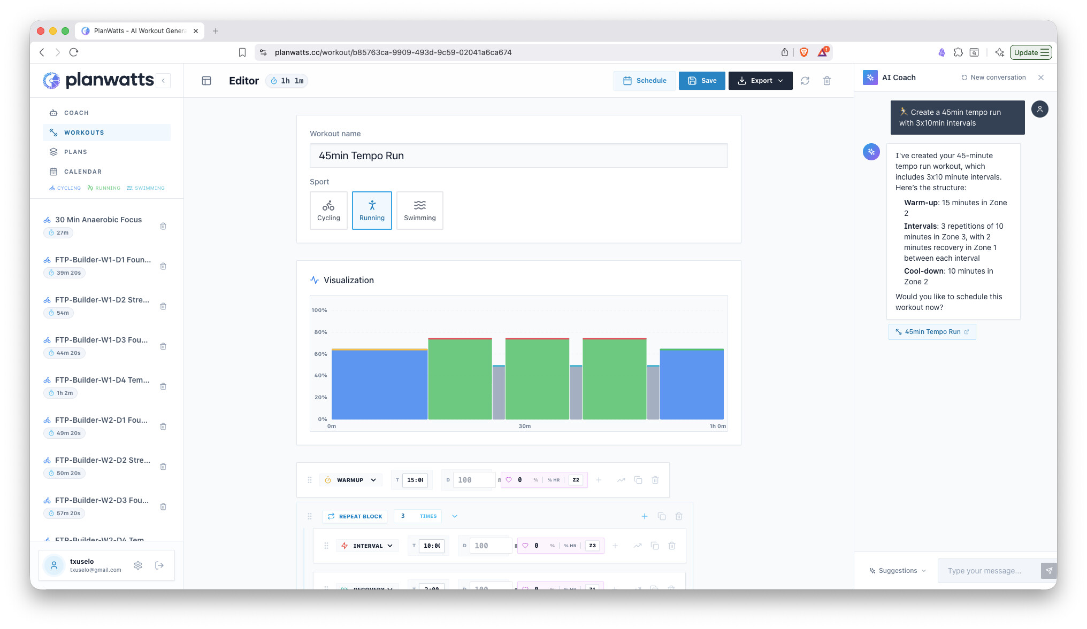Open the Export dropdown
This screenshot has width=1087, height=629.
pyautogui.click(x=760, y=81)
